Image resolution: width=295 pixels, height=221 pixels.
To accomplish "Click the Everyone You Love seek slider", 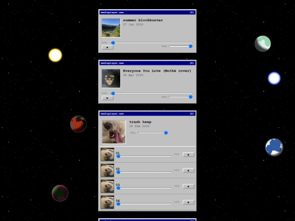I will click(152, 93).
